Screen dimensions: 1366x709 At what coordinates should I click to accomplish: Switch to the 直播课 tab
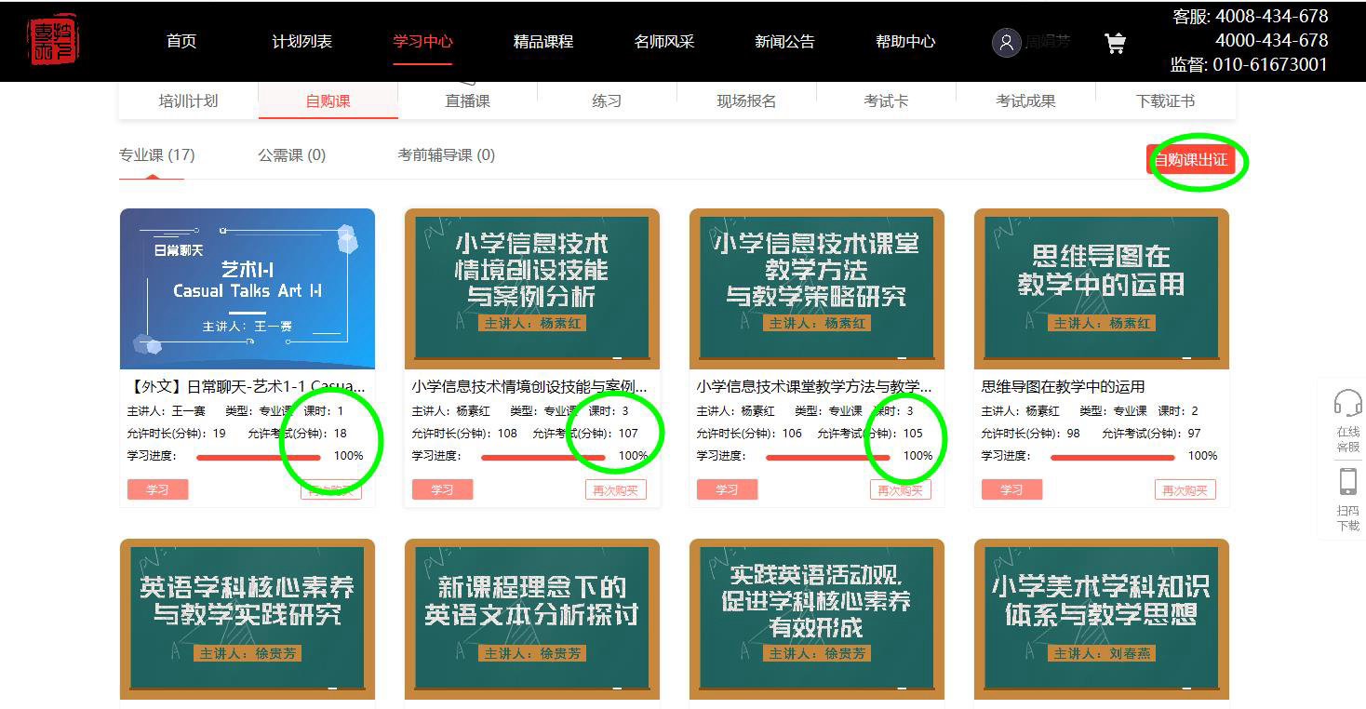pyautogui.click(x=467, y=100)
